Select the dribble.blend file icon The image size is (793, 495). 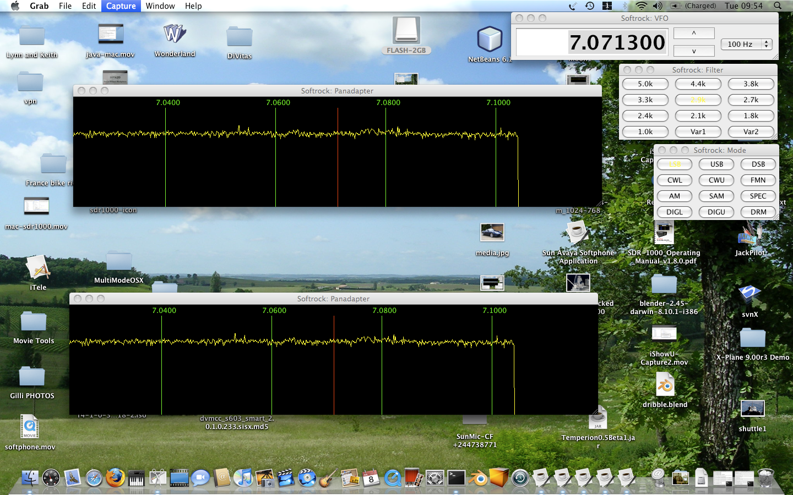coord(665,385)
